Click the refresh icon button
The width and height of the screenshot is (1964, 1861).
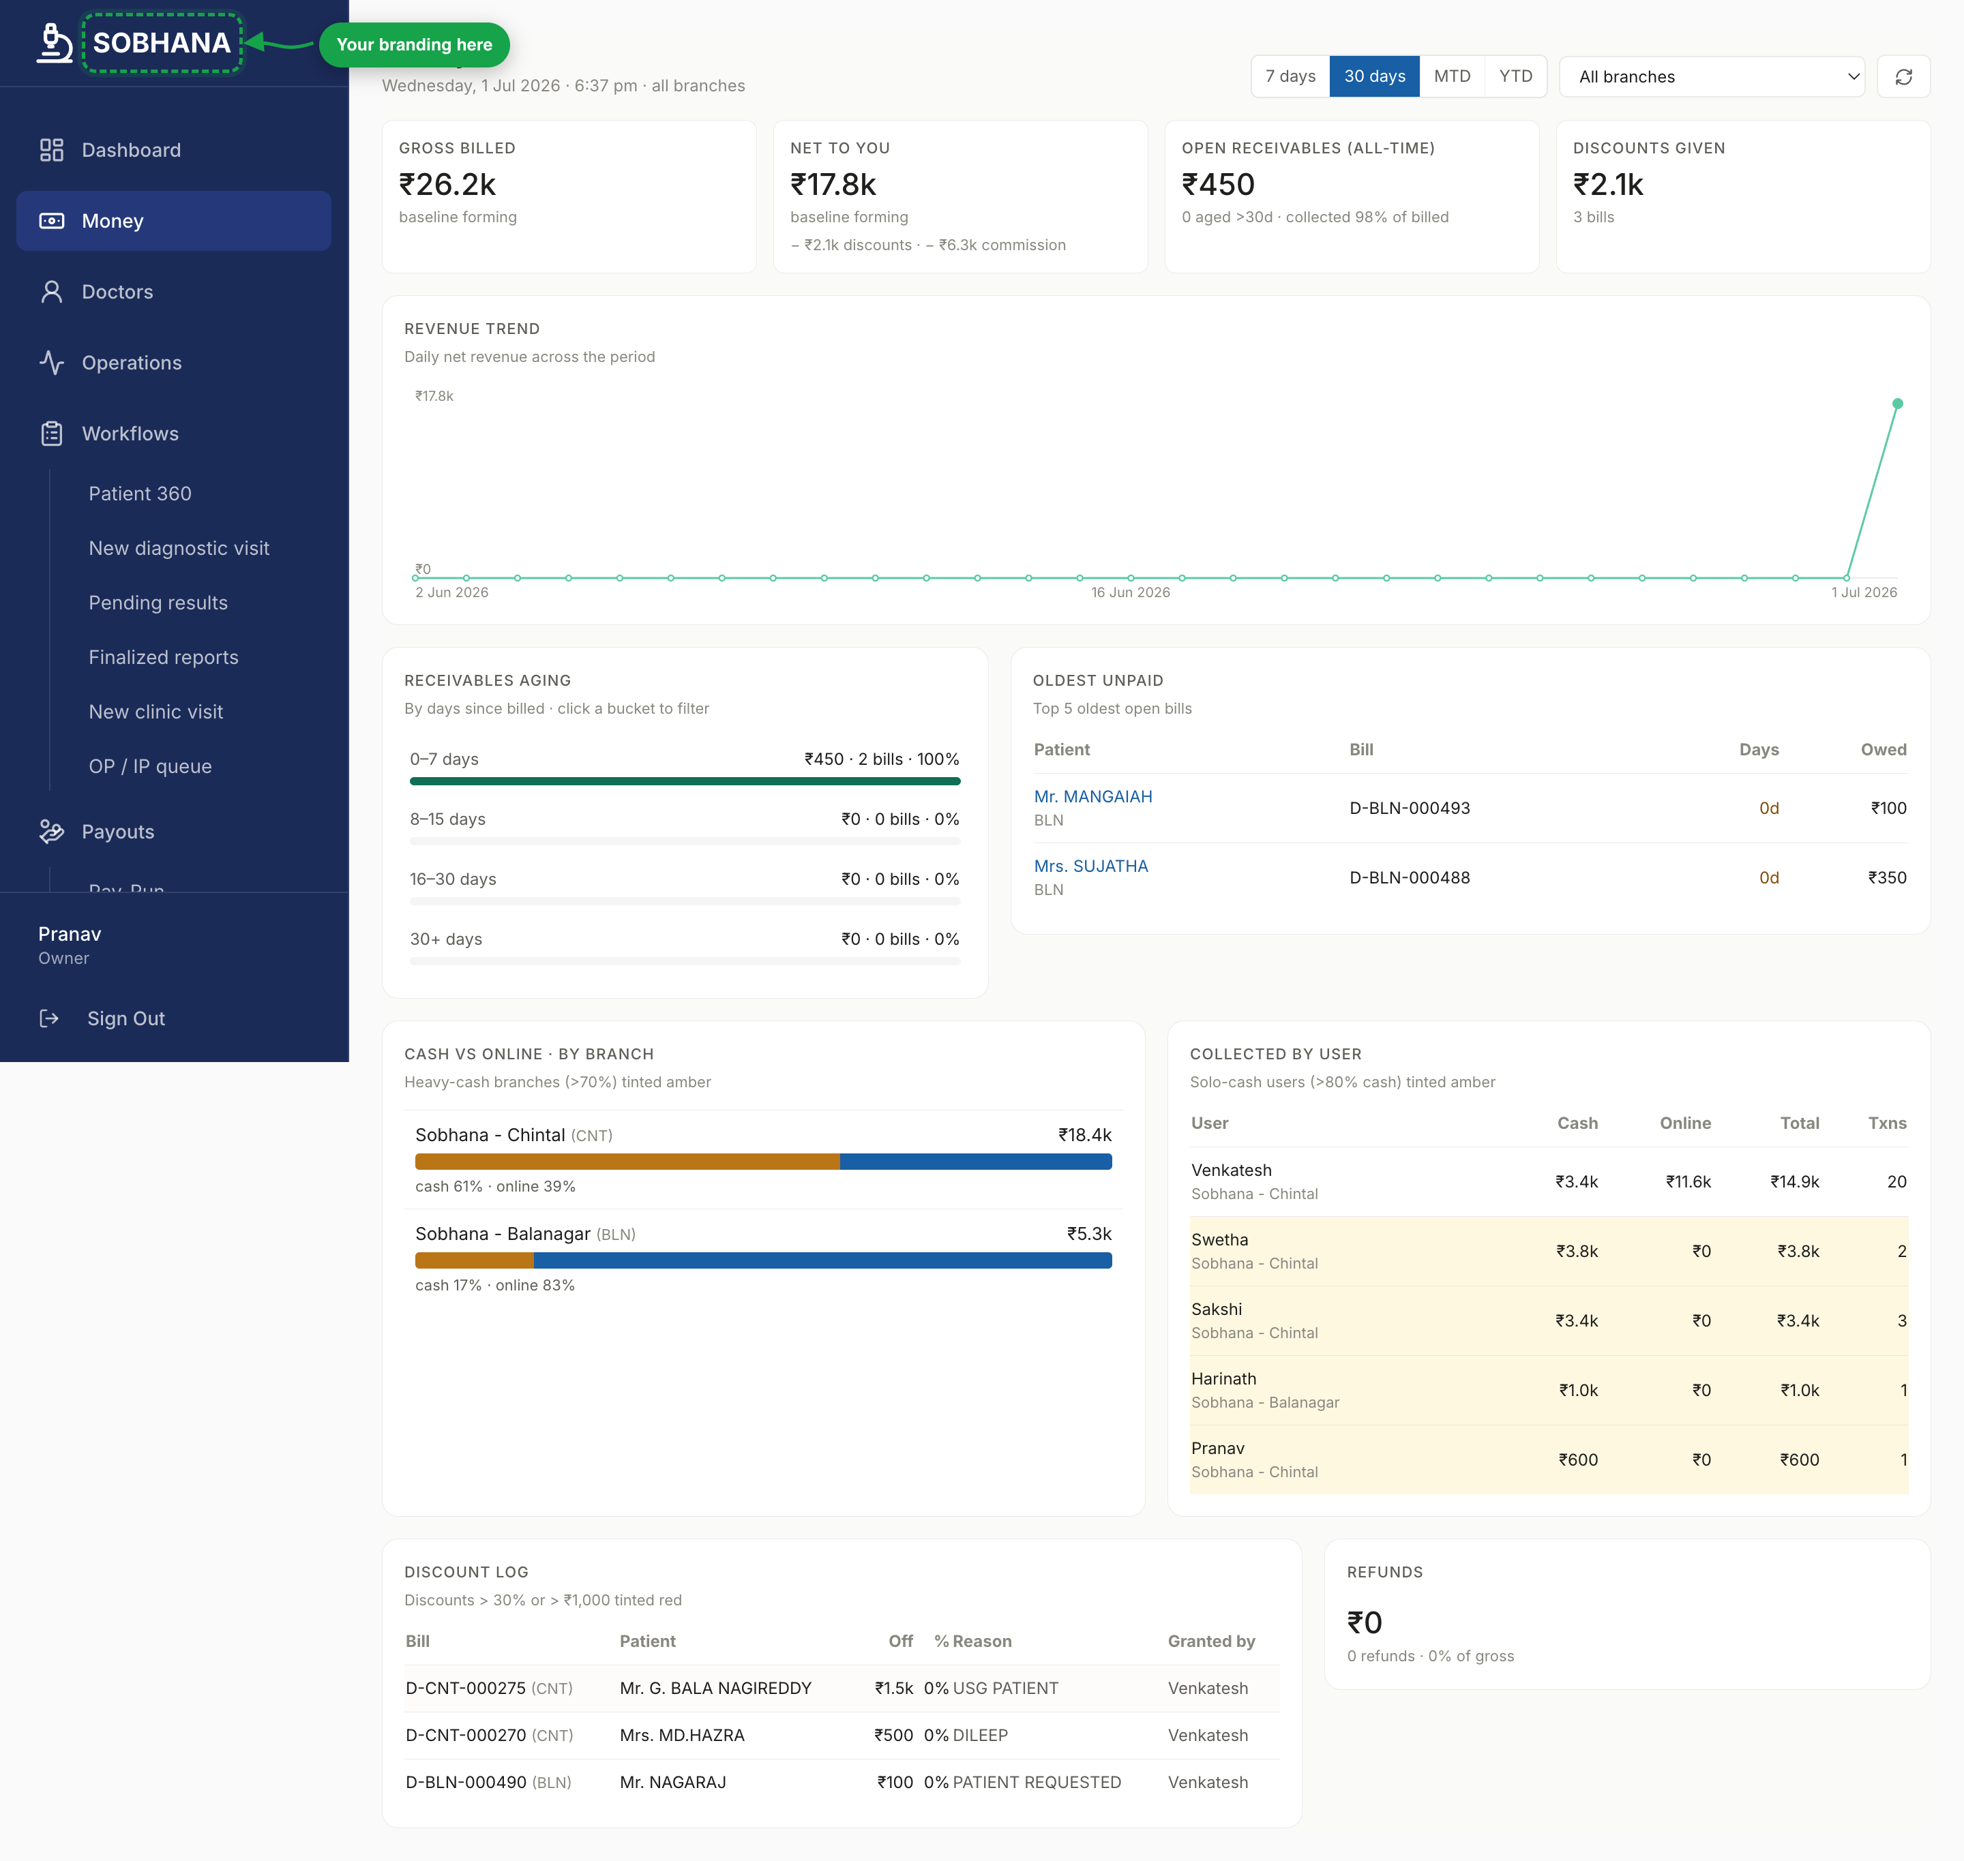point(1903,76)
